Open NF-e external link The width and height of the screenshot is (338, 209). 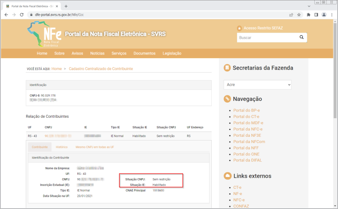(237, 194)
